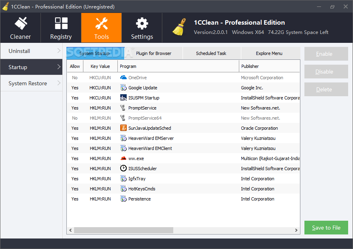Click the Version:2.0.0.1 text
353x249 pixels.
click(211, 32)
